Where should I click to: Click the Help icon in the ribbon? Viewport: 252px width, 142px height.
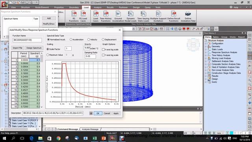tap(231, 7)
